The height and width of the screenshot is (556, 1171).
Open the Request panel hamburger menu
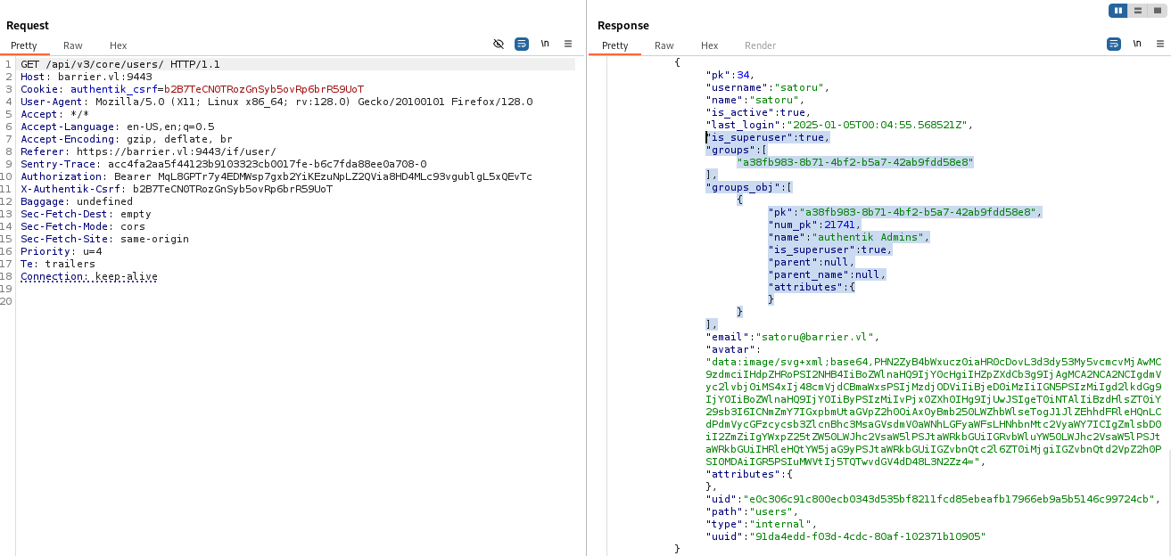point(567,44)
